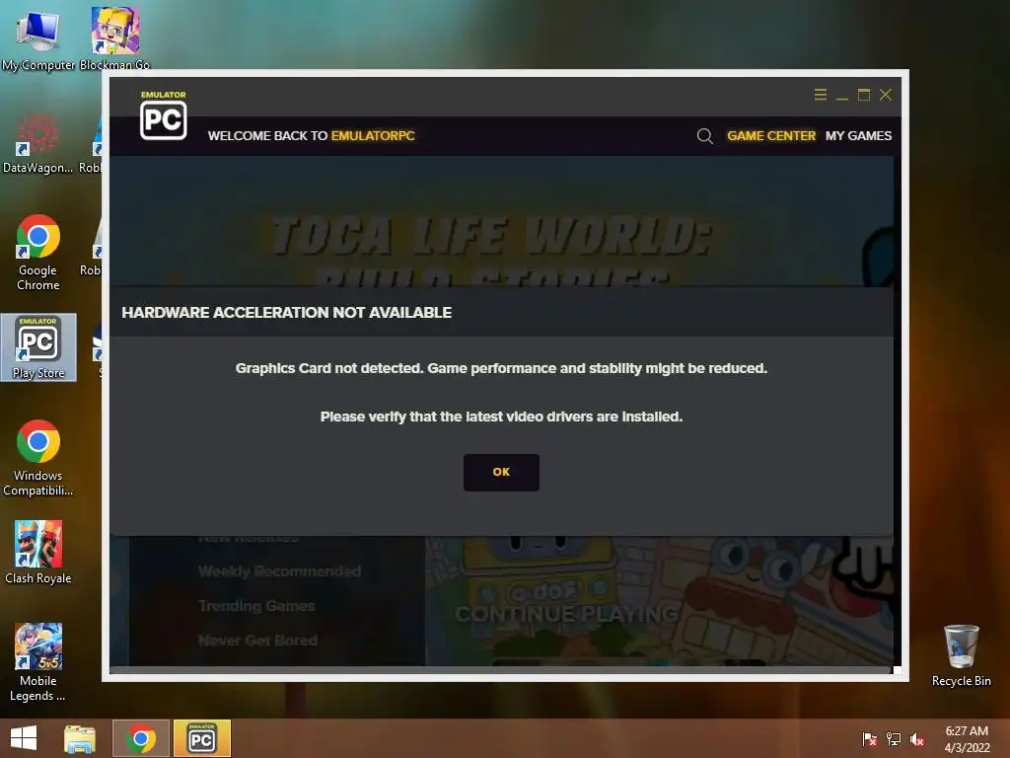The width and height of the screenshot is (1010, 758).
Task: Open the EmulatorPC search icon
Action: tap(704, 136)
